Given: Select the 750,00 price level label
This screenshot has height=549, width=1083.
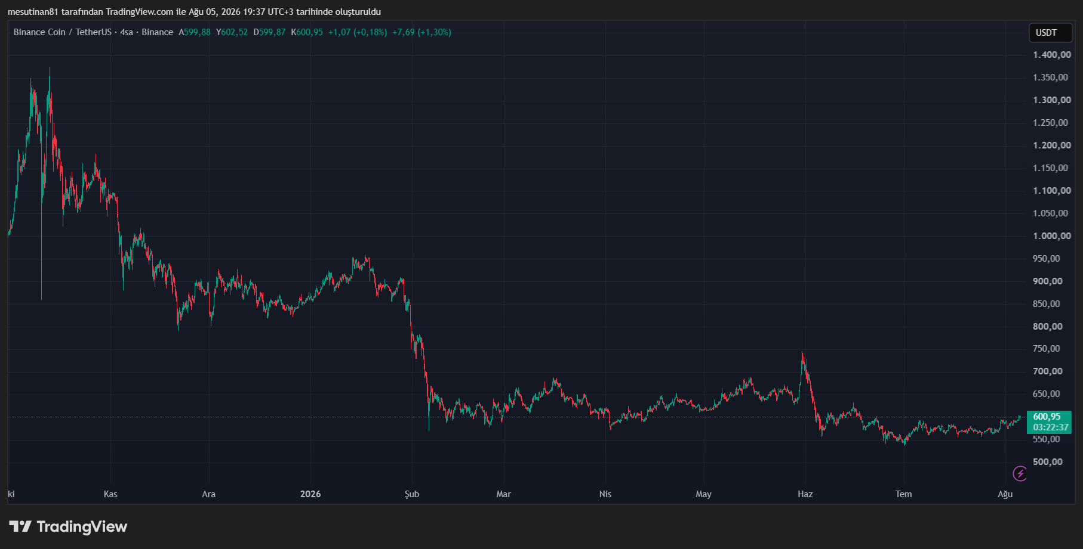Looking at the screenshot, I should click(x=1047, y=349).
